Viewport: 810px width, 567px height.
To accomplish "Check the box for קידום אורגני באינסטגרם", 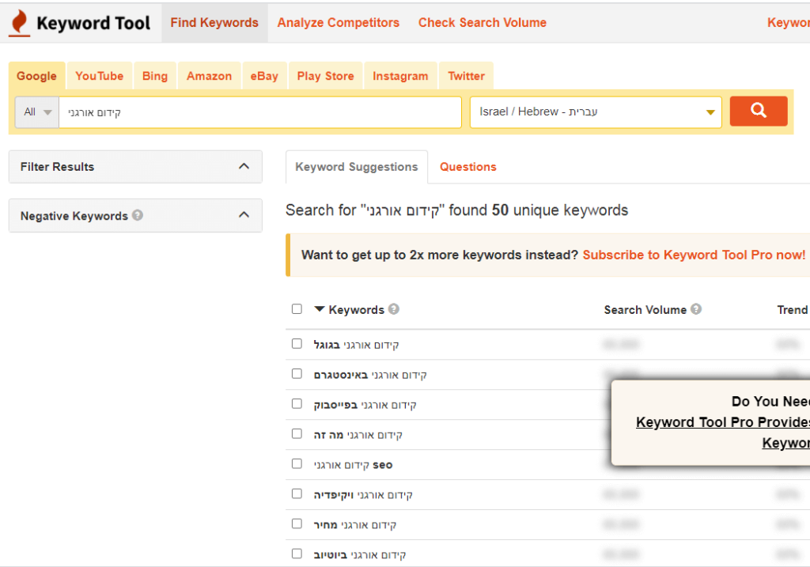I will 297,373.
